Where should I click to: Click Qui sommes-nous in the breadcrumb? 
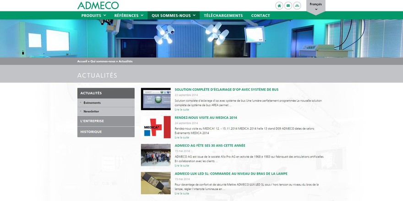pos(103,62)
